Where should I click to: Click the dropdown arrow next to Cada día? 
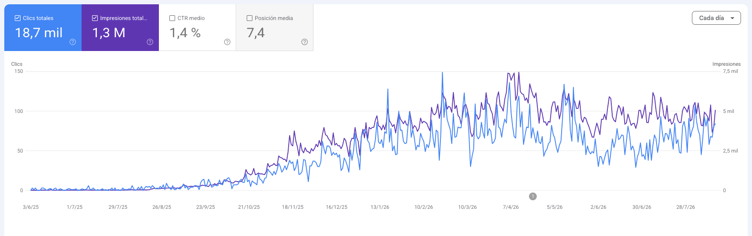pos(732,18)
